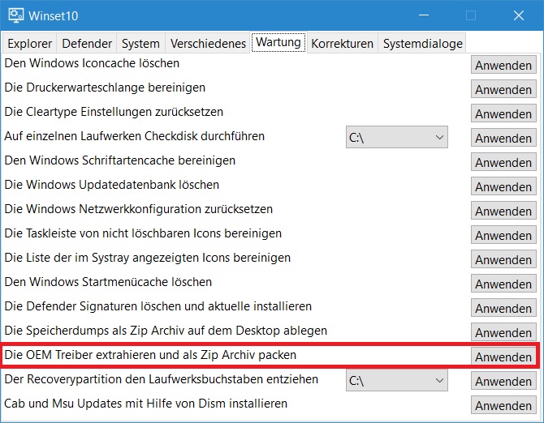Click the Winset10 app icon in title bar
The image size is (544, 423).
click(15, 15)
